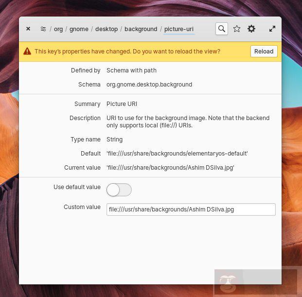The height and width of the screenshot is (297, 302).
Task: Click the 'Schema with path' value
Action: (x=131, y=70)
